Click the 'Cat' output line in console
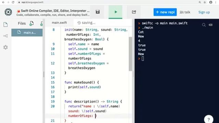The width and height of the screenshot is (219, 123). (141, 32)
